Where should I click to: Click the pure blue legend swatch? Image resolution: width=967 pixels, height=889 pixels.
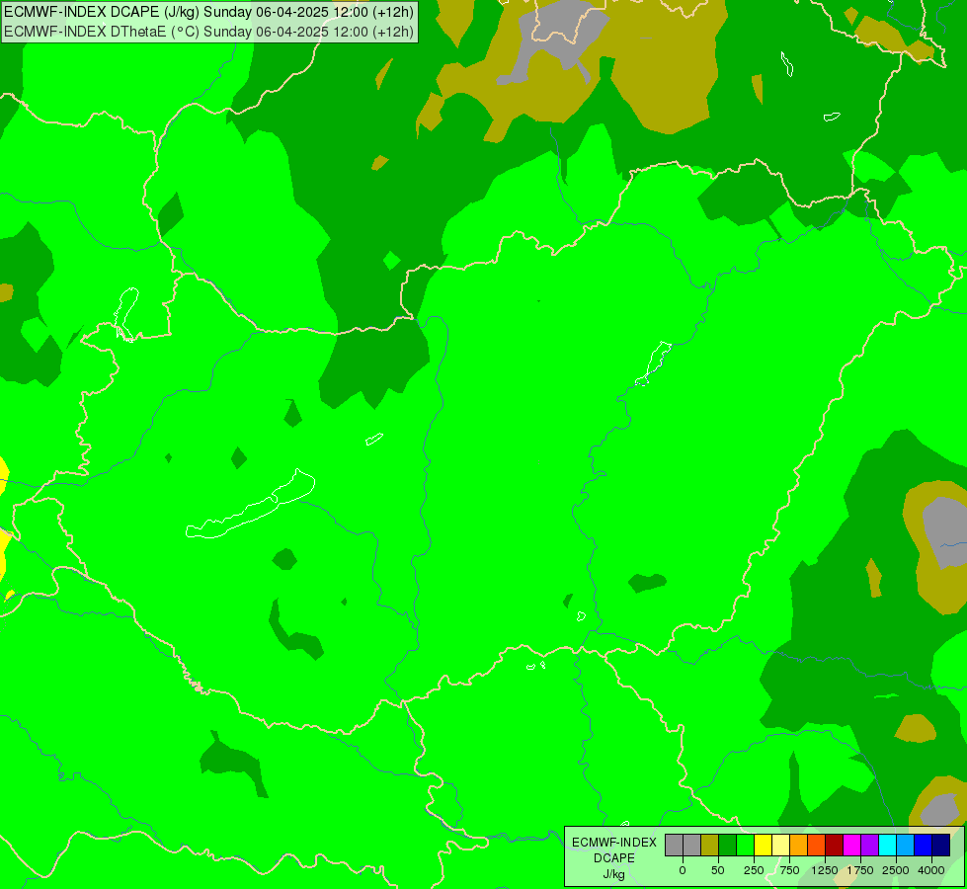pyautogui.click(x=924, y=846)
